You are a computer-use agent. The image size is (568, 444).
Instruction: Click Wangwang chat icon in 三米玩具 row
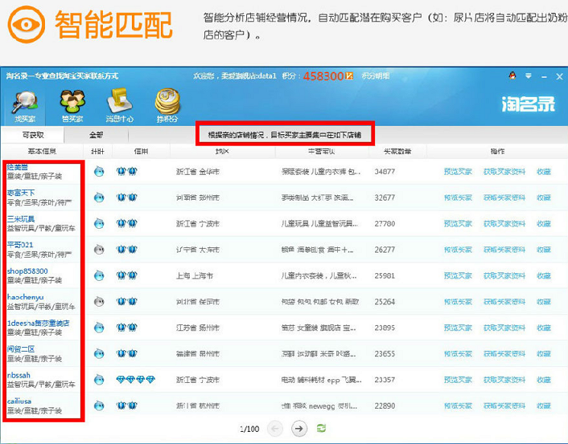coord(99,223)
